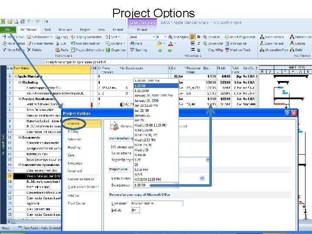Click the Copy icon

[58, 37]
